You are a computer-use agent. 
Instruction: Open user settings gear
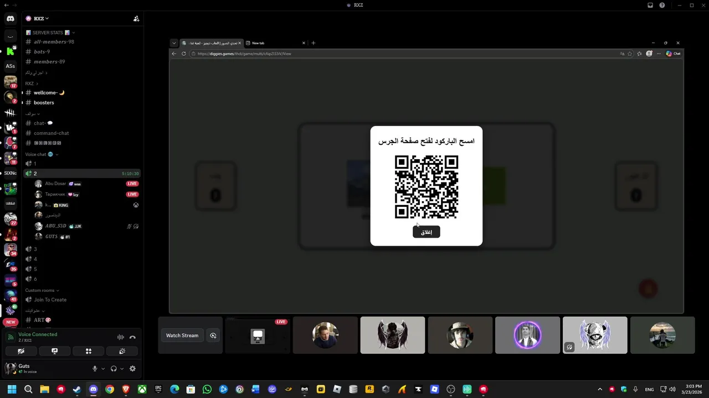point(132,369)
